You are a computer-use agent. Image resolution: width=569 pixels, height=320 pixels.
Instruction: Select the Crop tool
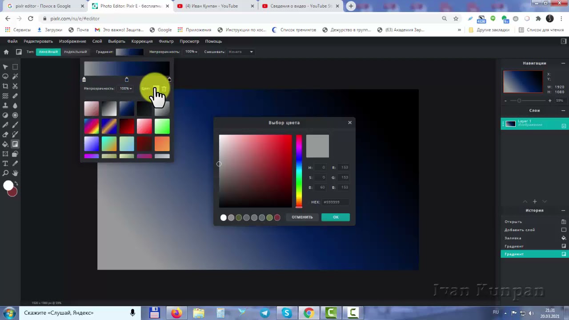pos(5,86)
